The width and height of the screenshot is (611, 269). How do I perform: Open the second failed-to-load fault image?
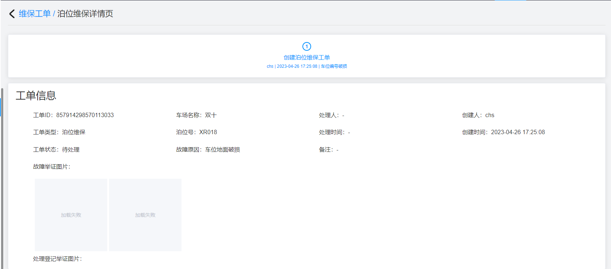click(145, 215)
